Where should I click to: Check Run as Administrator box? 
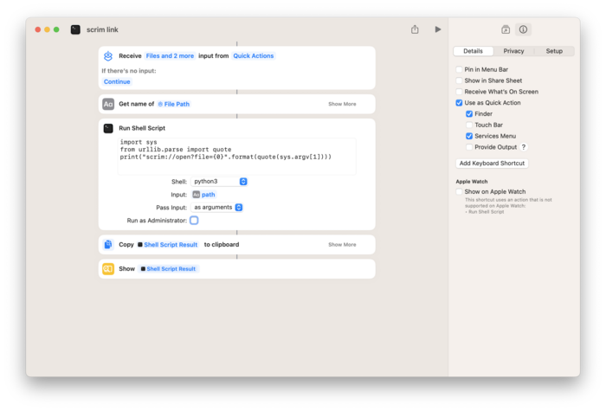coord(194,221)
